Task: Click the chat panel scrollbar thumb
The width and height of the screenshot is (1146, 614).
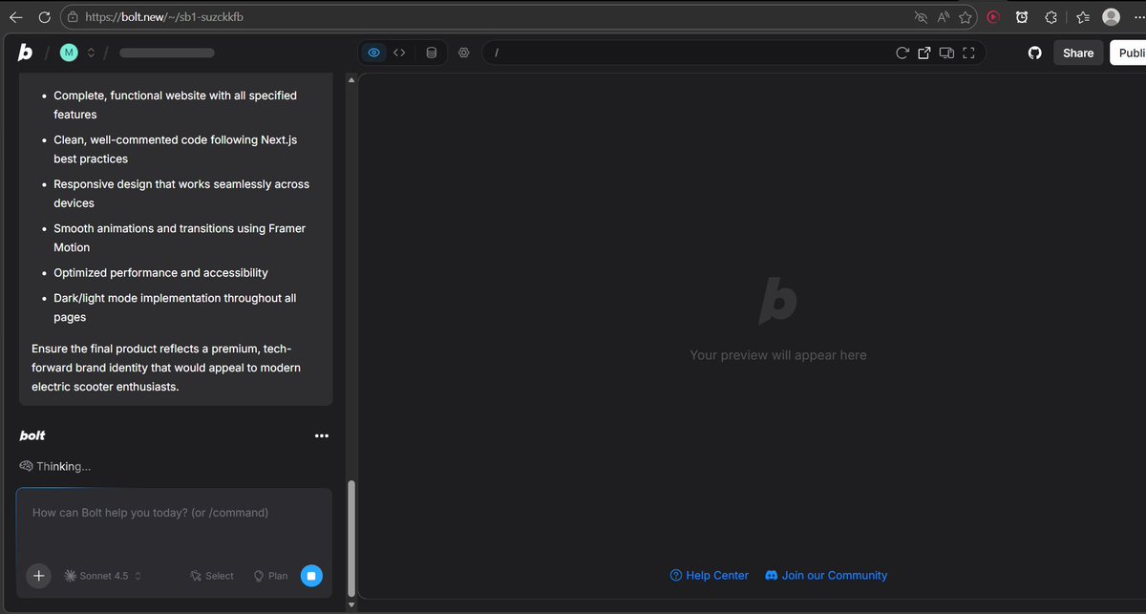Action: 350,537
